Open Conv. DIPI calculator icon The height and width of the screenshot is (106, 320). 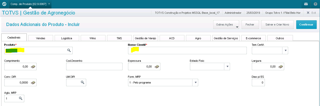33,82
